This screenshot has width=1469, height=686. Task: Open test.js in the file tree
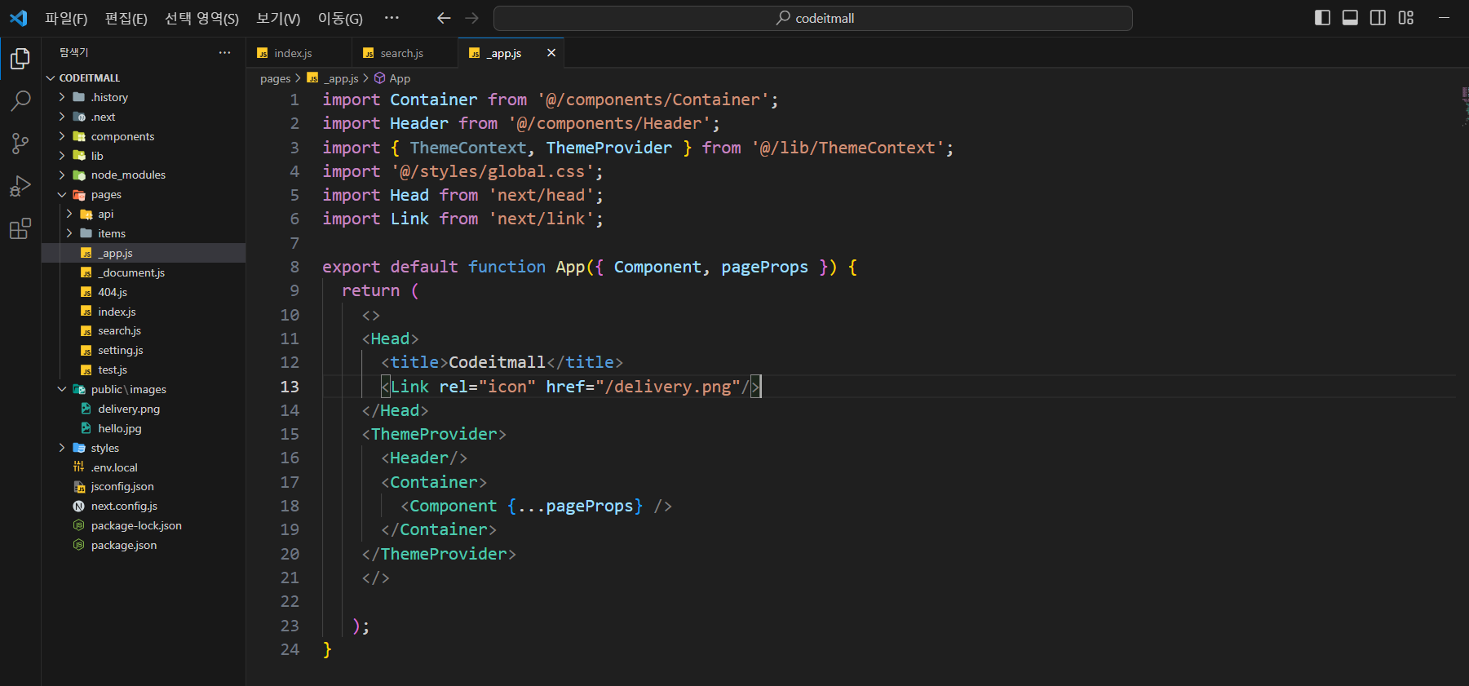144,370
